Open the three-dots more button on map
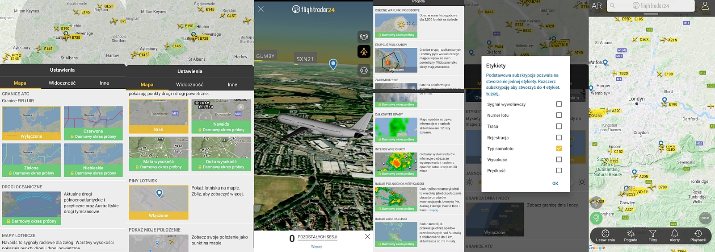The height and width of the screenshot is (252, 715). 705,218
